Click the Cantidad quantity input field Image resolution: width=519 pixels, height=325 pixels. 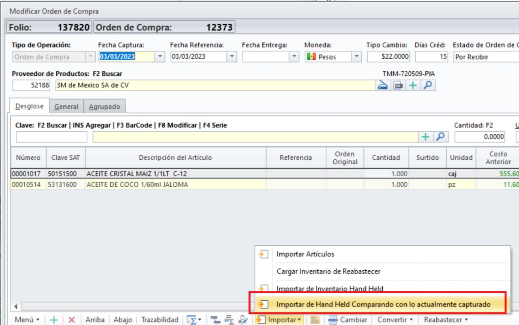[480, 137]
